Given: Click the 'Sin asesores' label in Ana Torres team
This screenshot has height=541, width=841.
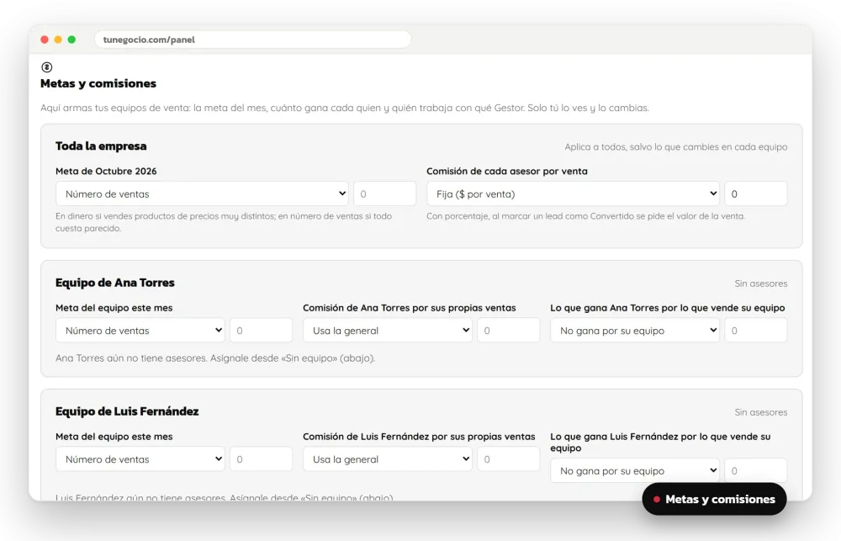Looking at the screenshot, I should click(760, 284).
